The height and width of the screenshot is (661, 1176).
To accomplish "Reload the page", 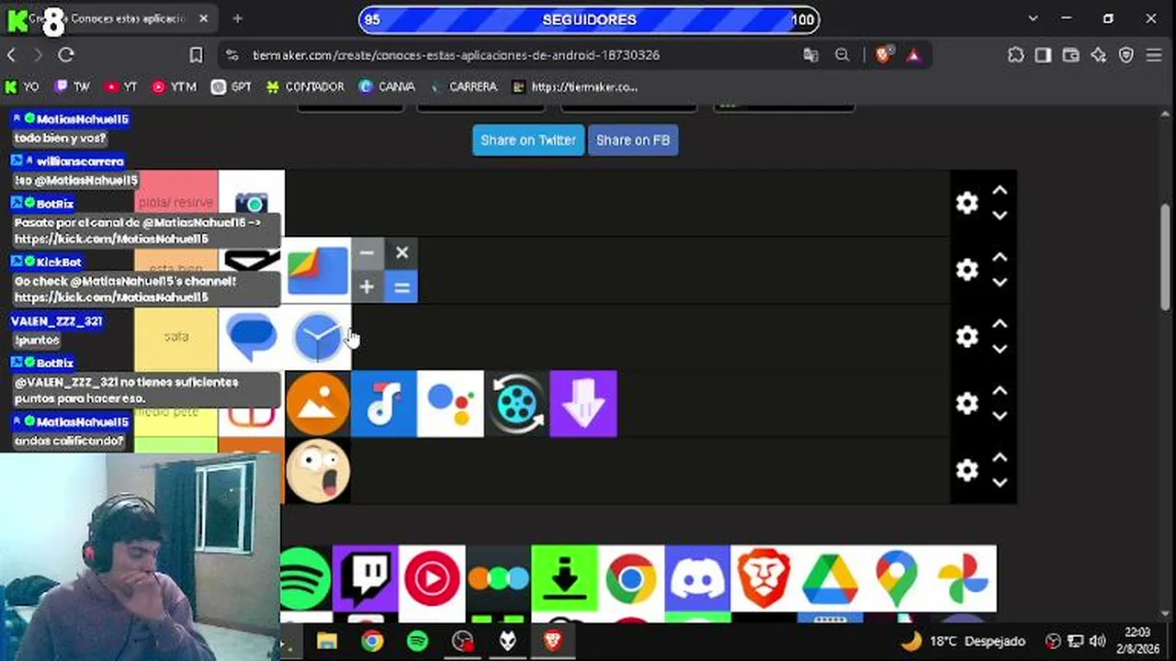I will click(66, 55).
